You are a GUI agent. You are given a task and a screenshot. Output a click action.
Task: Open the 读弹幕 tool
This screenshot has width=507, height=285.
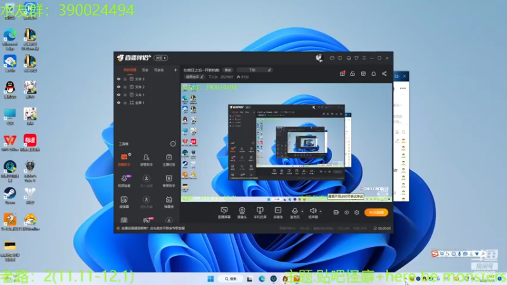(124, 202)
